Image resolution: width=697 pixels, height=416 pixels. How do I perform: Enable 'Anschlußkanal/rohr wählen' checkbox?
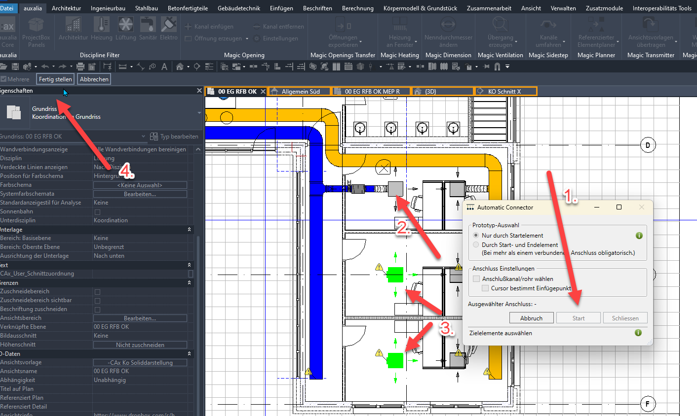pyautogui.click(x=476, y=279)
